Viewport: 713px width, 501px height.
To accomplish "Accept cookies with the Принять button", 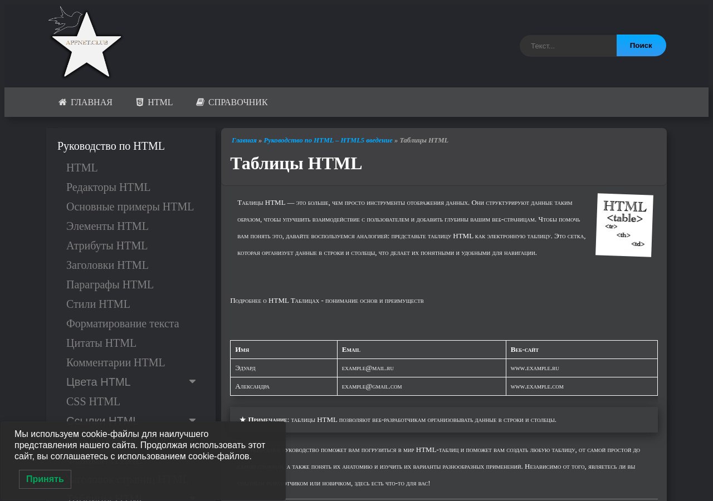I will tap(45, 479).
